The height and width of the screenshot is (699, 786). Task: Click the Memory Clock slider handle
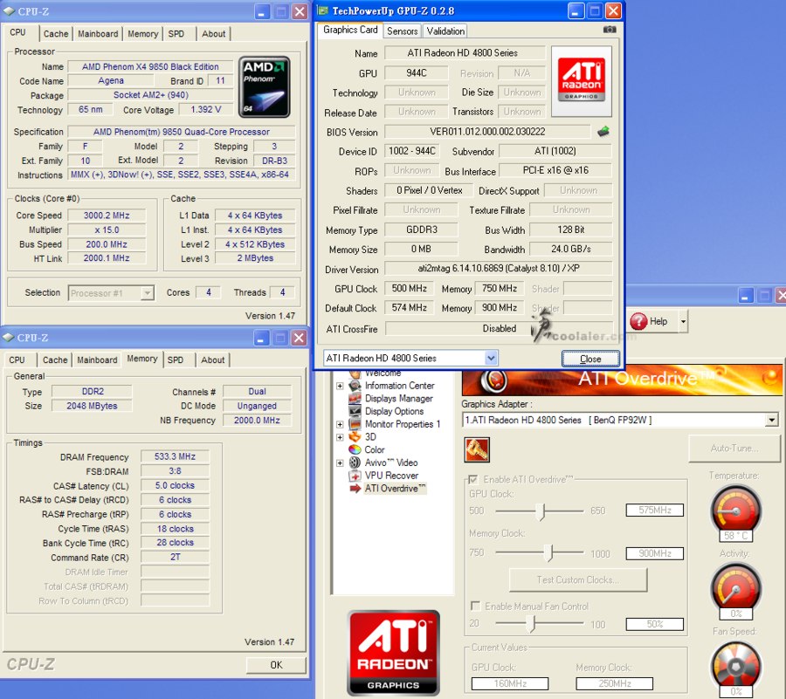tap(549, 552)
